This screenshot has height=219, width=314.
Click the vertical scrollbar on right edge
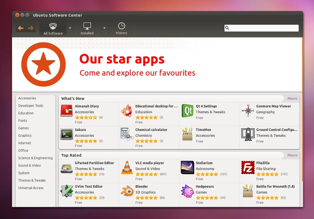click(302, 109)
